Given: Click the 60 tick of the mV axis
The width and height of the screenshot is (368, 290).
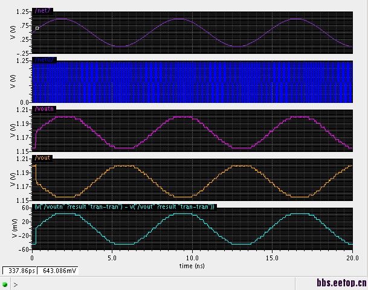Looking at the screenshot, I should [x=25, y=208].
